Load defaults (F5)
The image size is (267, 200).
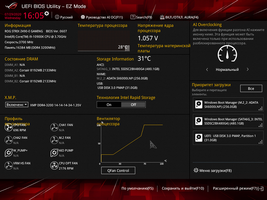coord(137,188)
